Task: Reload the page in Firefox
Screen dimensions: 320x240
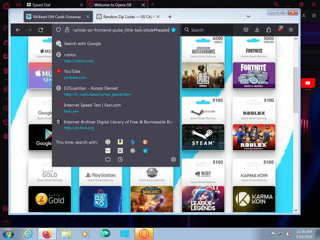Action: [x=41, y=30]
